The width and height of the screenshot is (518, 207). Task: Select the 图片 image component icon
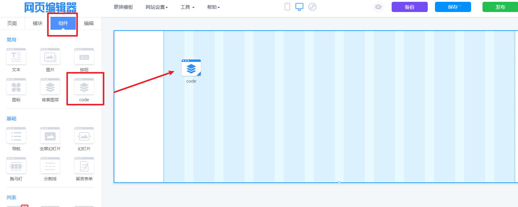point(50,56)
